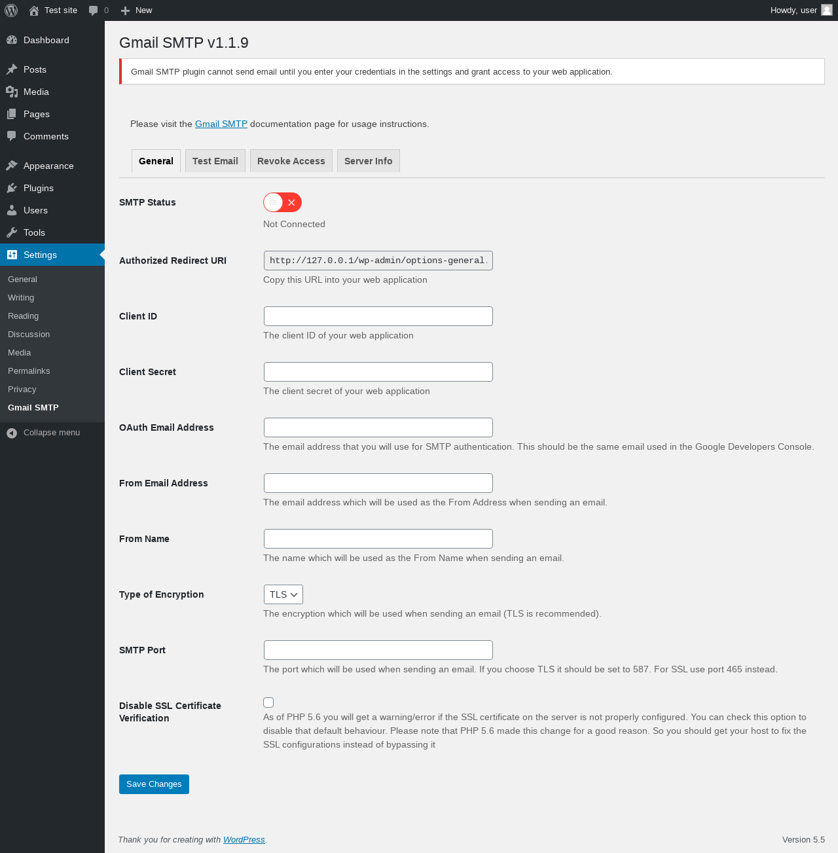Open Media settings submenu item
This screenshot has height=853, width=838.
pyautogui.click(x=19, y=352)
